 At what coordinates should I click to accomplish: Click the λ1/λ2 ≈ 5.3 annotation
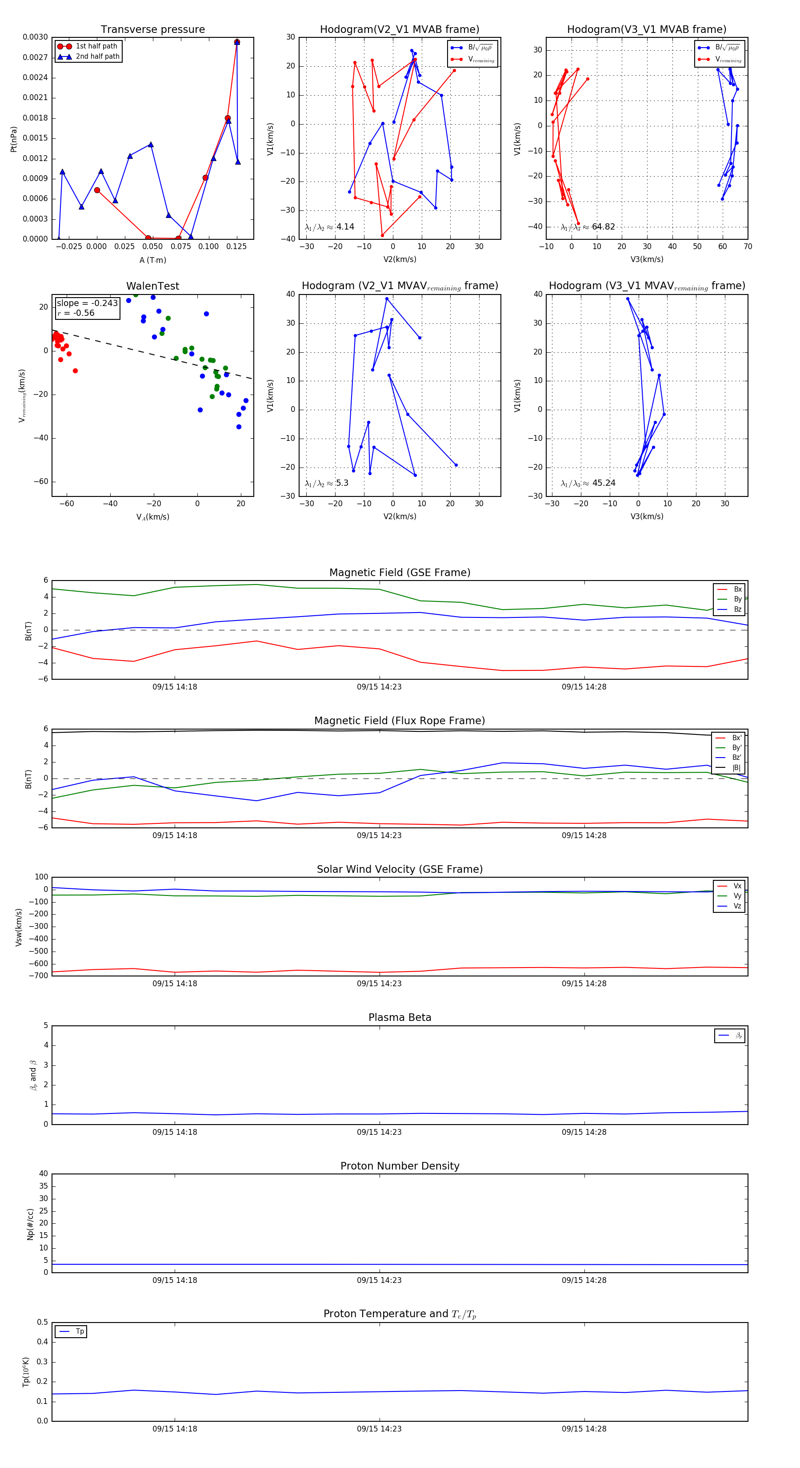[x=327, y=483]
